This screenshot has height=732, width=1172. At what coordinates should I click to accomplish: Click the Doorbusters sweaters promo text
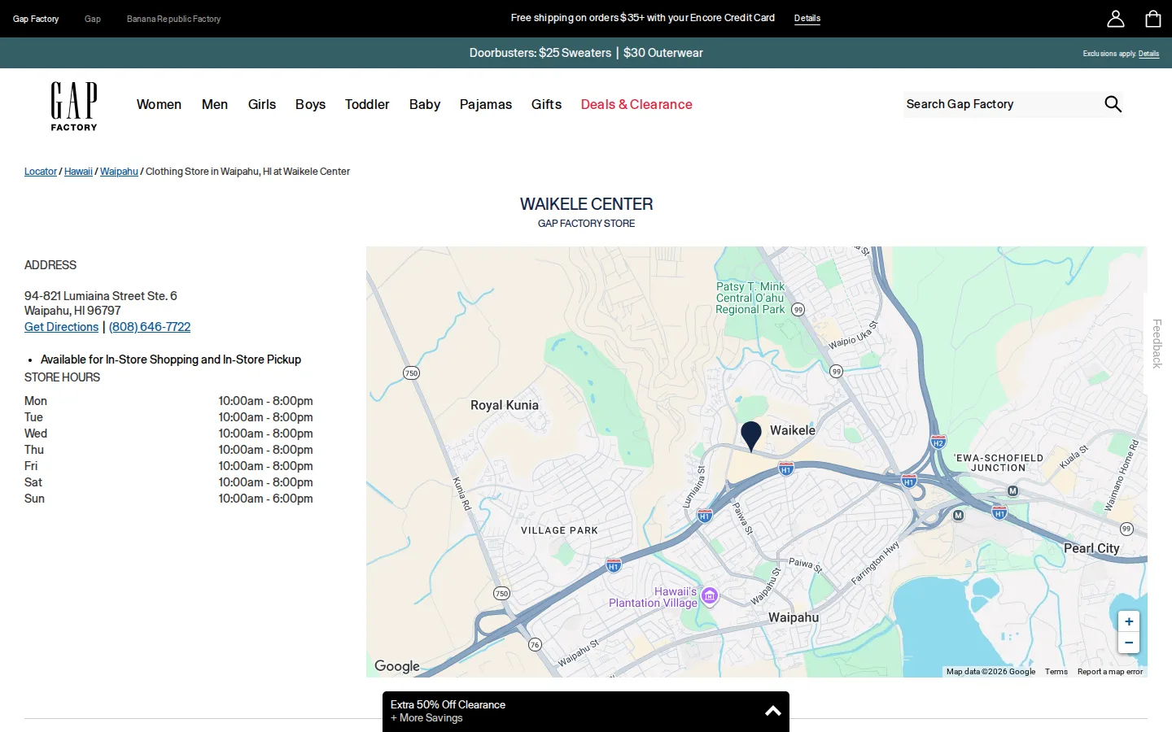point(586,53)
